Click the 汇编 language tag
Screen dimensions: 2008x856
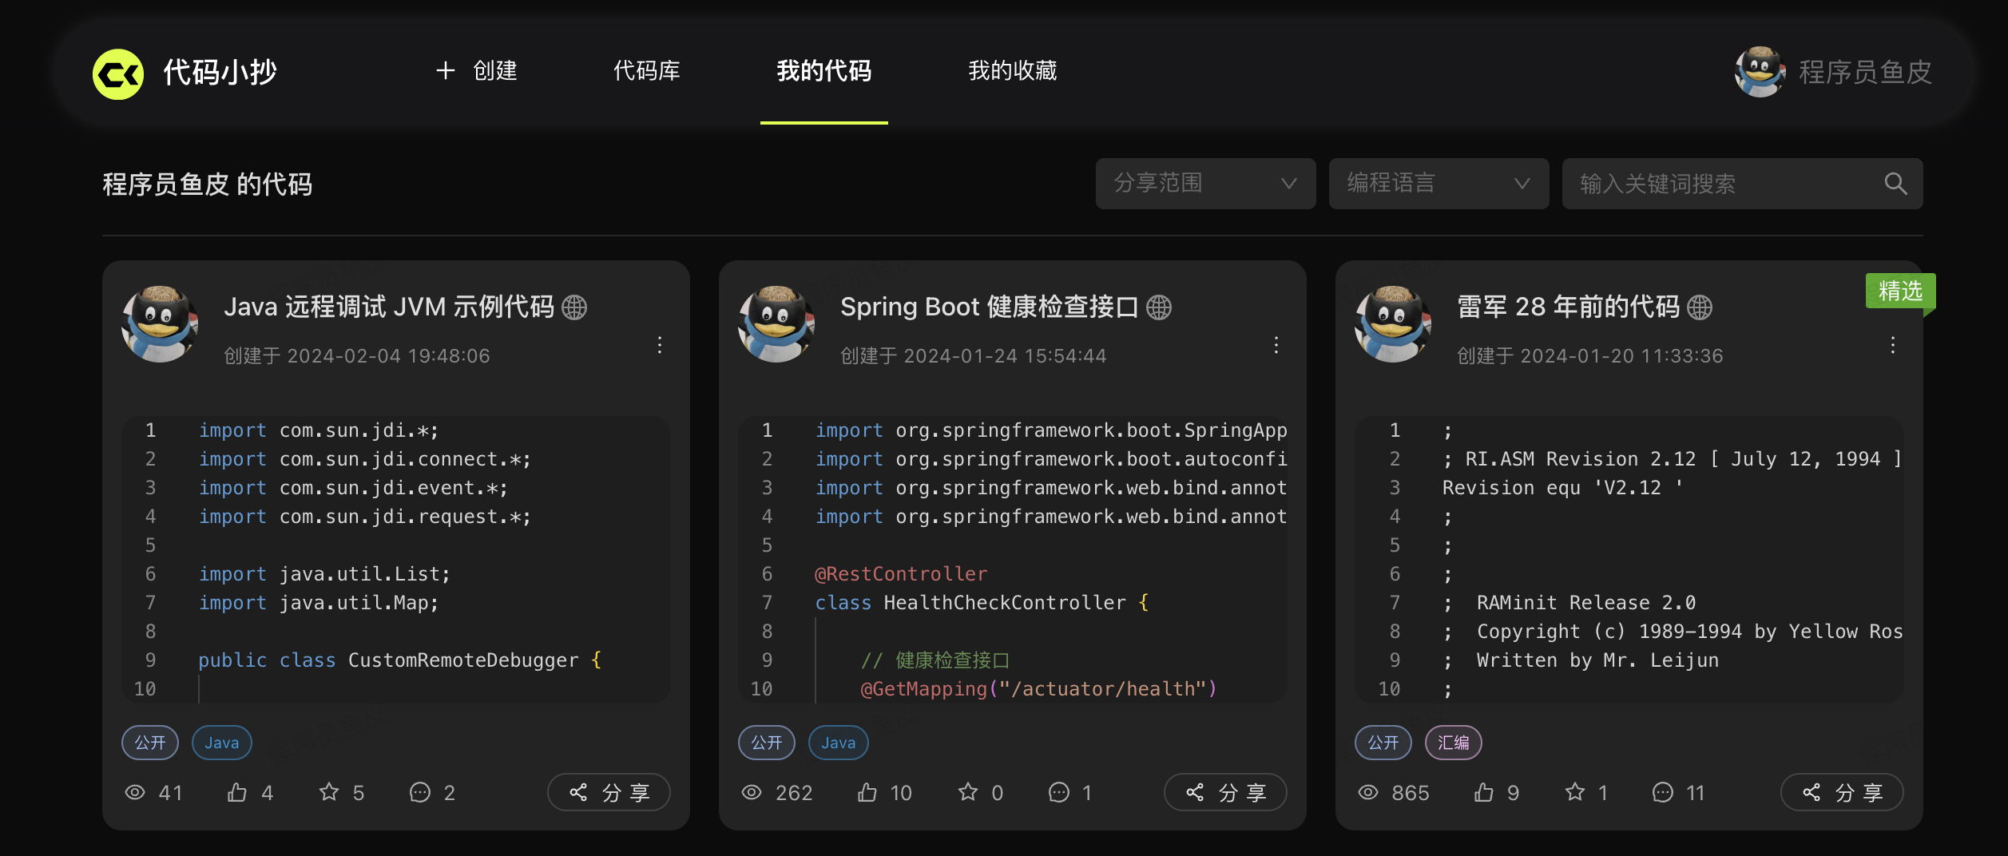click(1453, 743)
